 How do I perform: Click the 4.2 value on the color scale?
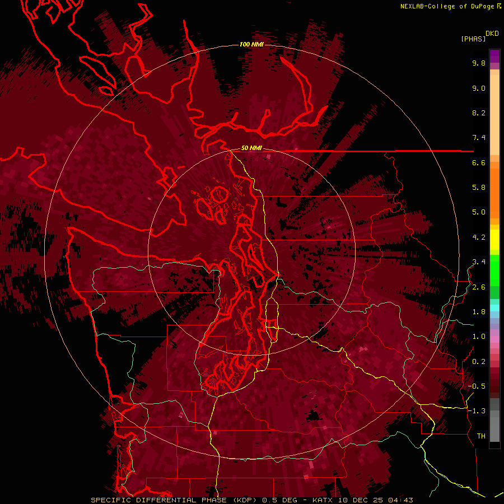click(x=479, y=237)
